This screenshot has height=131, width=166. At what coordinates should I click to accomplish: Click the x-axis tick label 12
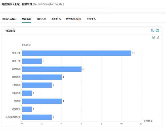coord(141,124)
